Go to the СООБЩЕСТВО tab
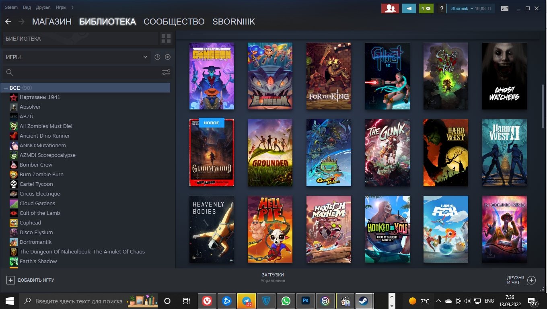This screenshot has width=547, height=309. coord(174,22)
